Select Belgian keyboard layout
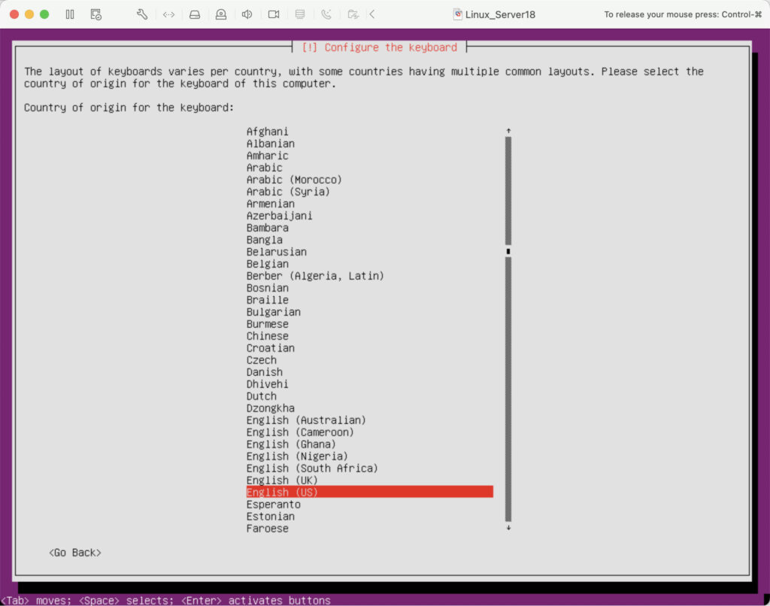The height and width of the screenshot is (606, 770). click(369, 264)
